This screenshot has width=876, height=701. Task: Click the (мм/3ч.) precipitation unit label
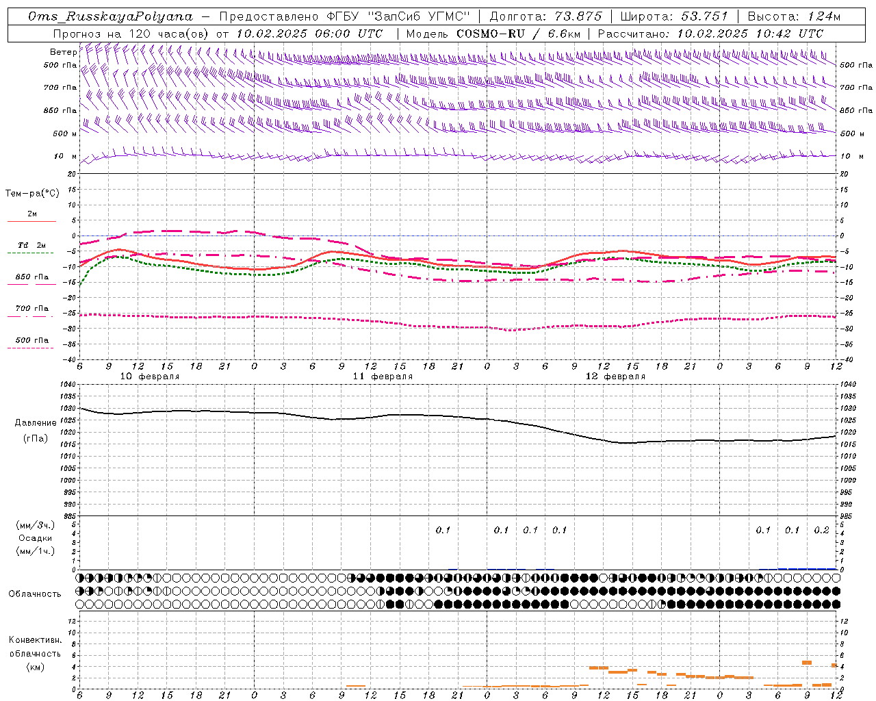tap(35, 525)
